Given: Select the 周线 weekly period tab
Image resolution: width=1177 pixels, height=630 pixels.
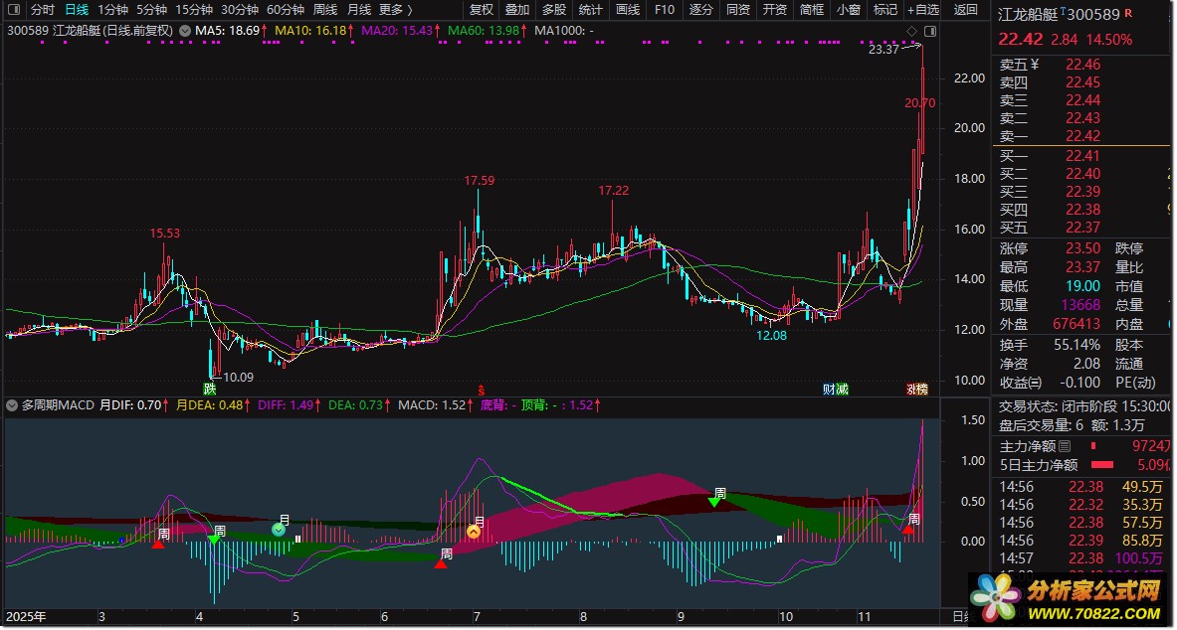Looking at the screenshot, I should 325,10.
